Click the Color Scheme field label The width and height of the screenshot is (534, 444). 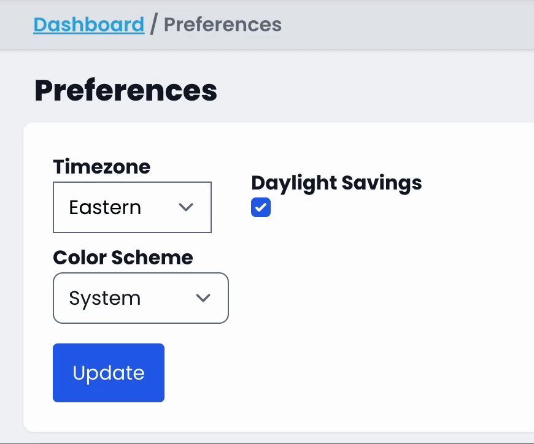pos(123,258)
